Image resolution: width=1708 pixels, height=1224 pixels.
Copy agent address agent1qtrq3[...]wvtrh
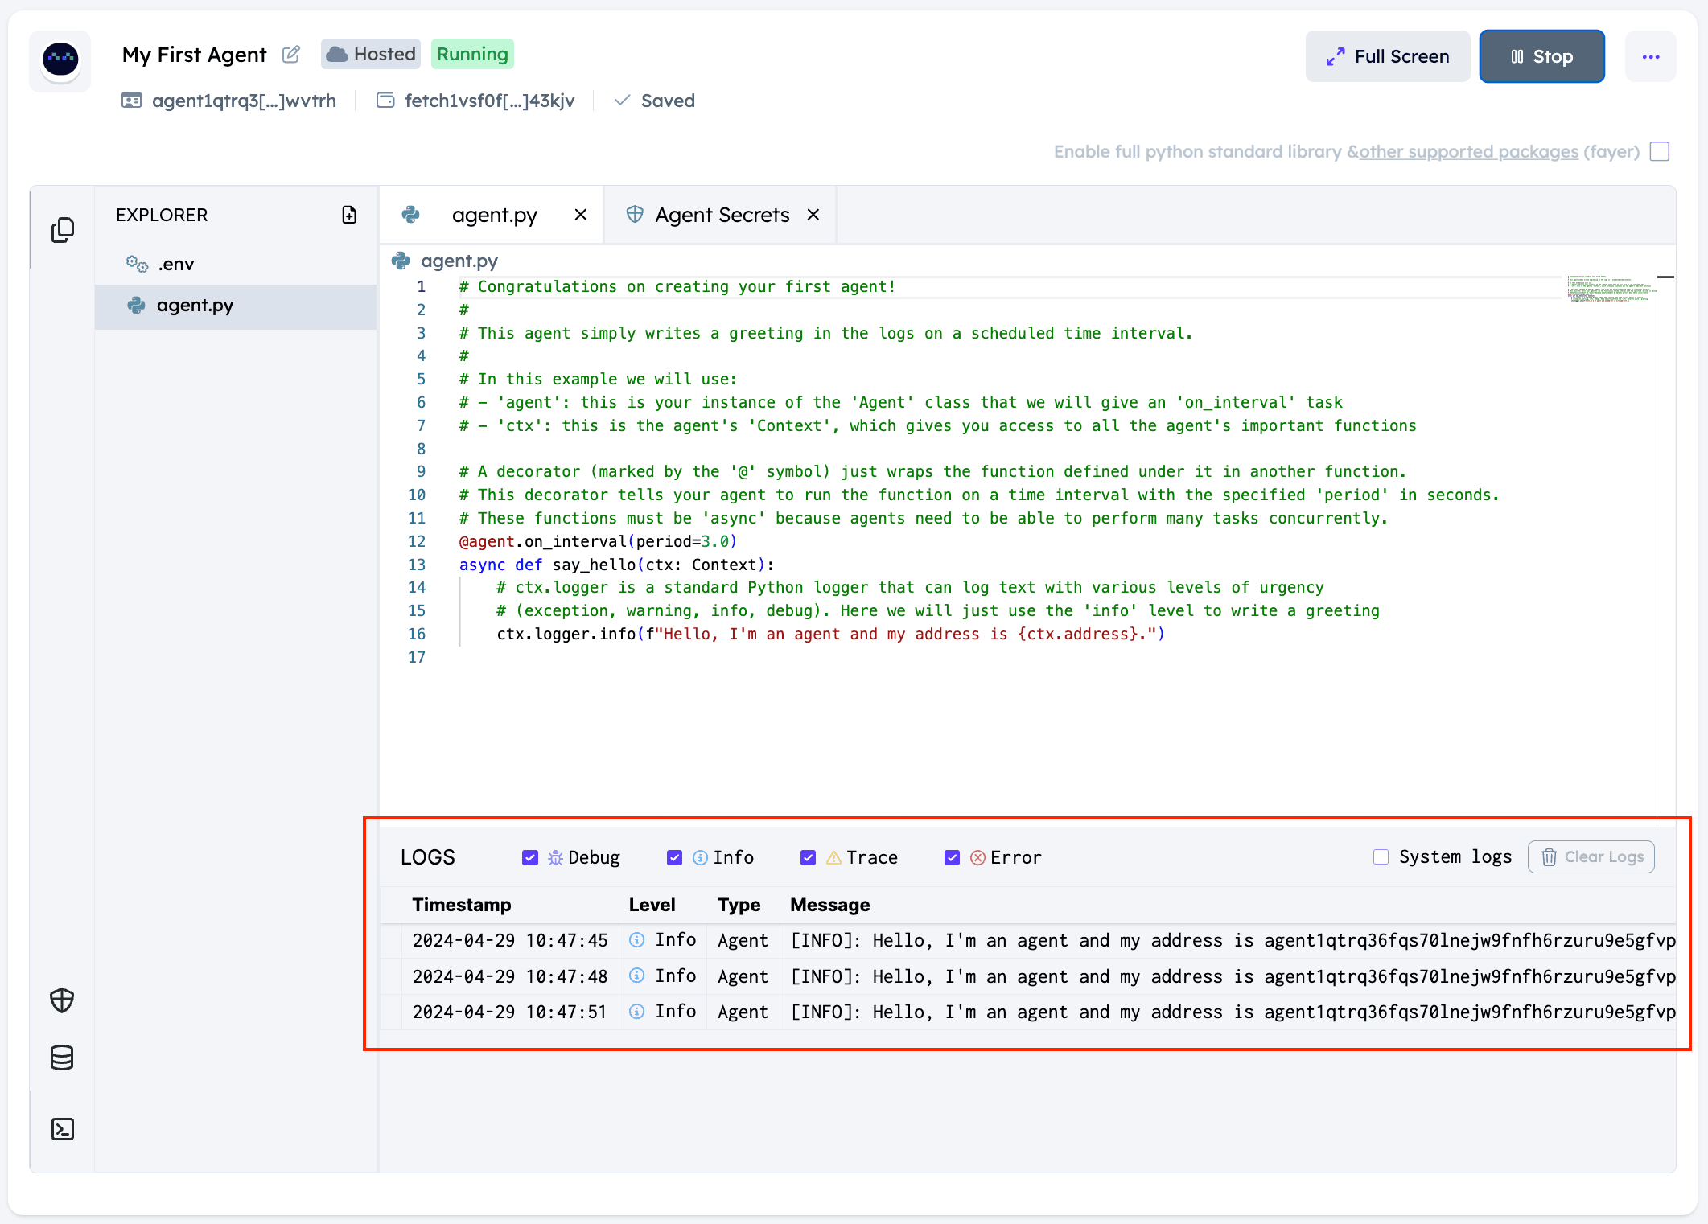click(x=244, y=101)
